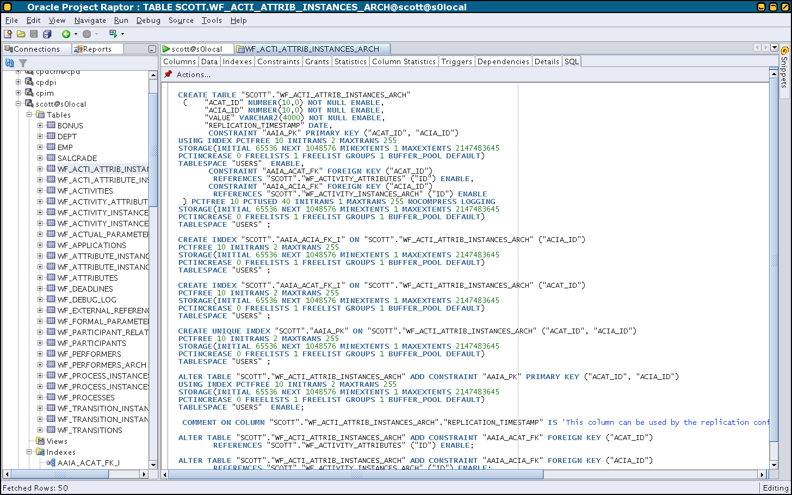792x495 pixels.
Task: Click the tree scroll-down arrow
Action: pos(153,465)
